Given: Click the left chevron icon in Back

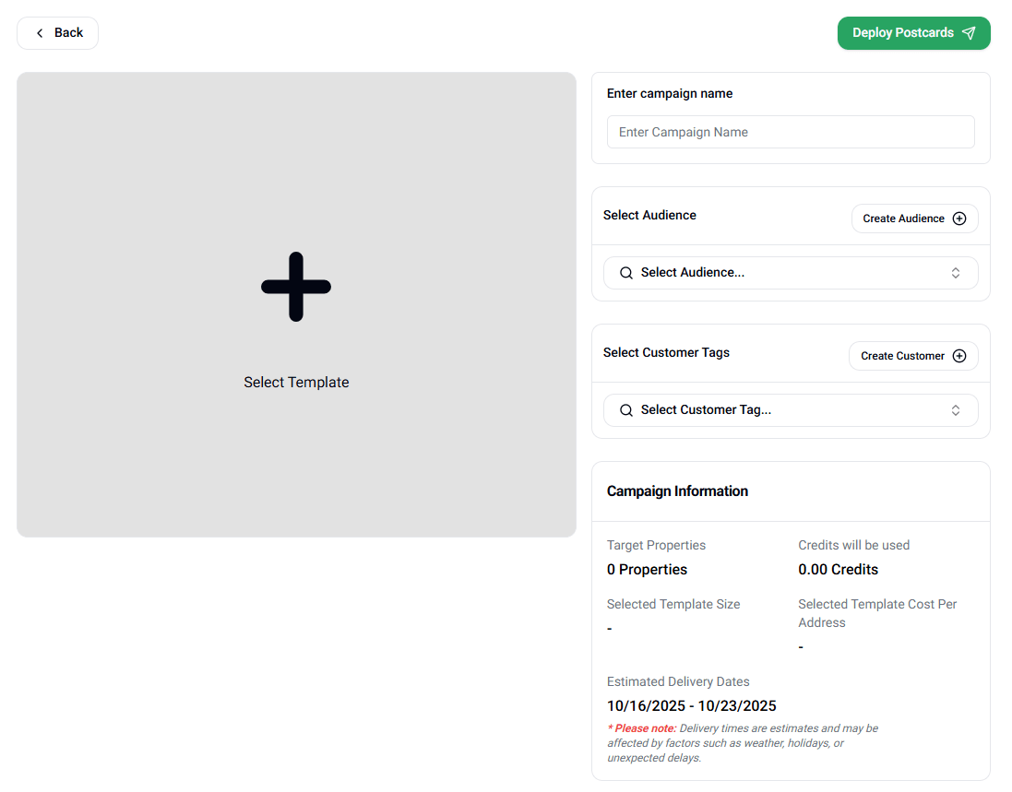Looking at the screenshot, I should 40,33.
